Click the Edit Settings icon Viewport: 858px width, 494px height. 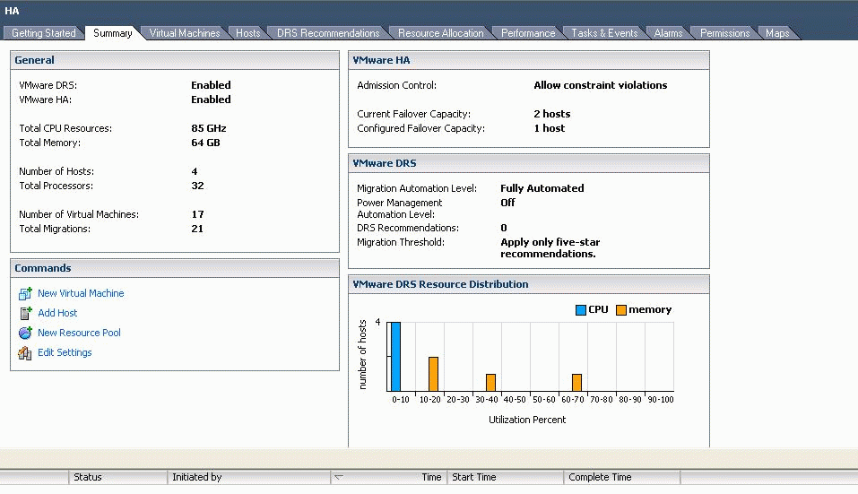pyautogui.click(x=25, y=353)
